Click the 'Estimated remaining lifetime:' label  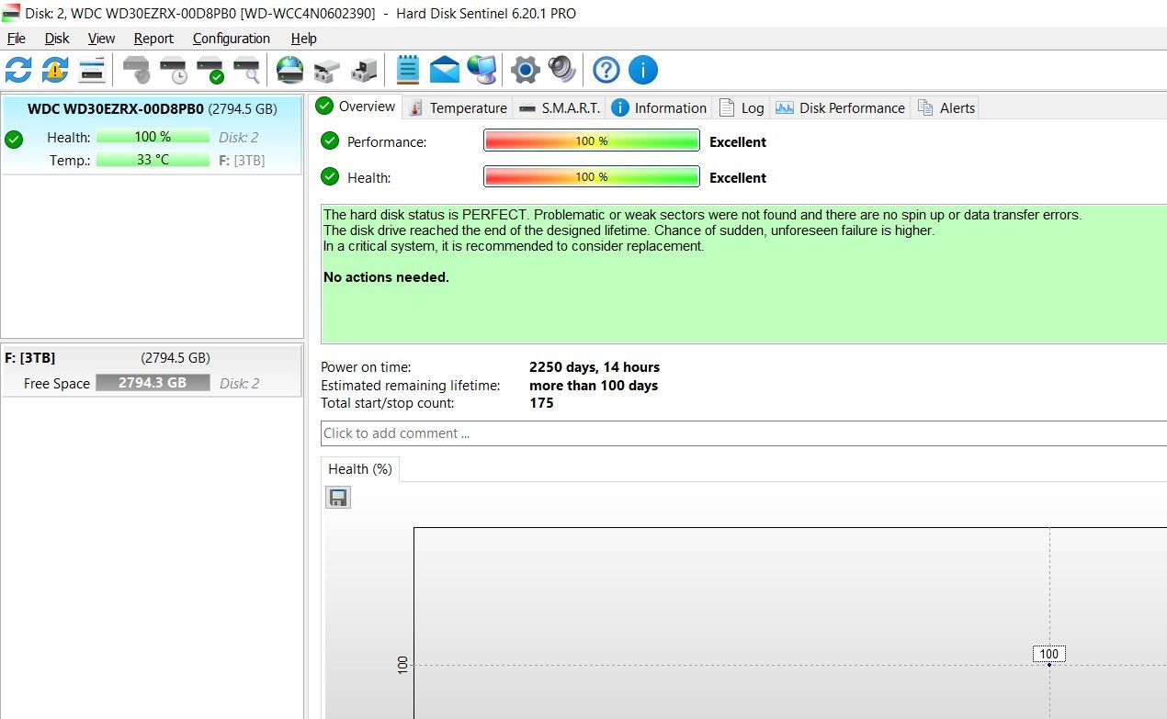click(410, 386)
